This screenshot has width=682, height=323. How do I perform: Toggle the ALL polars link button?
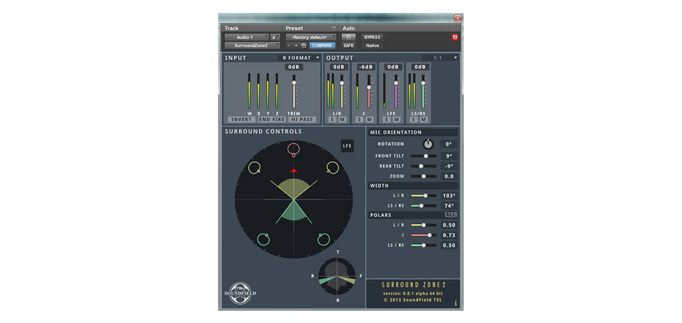[x=450, y=215]
